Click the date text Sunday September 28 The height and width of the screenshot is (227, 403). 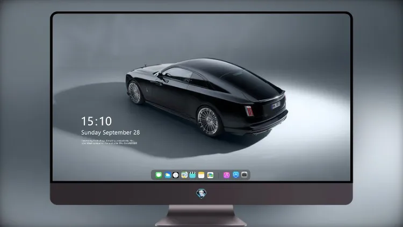(111, 132)
